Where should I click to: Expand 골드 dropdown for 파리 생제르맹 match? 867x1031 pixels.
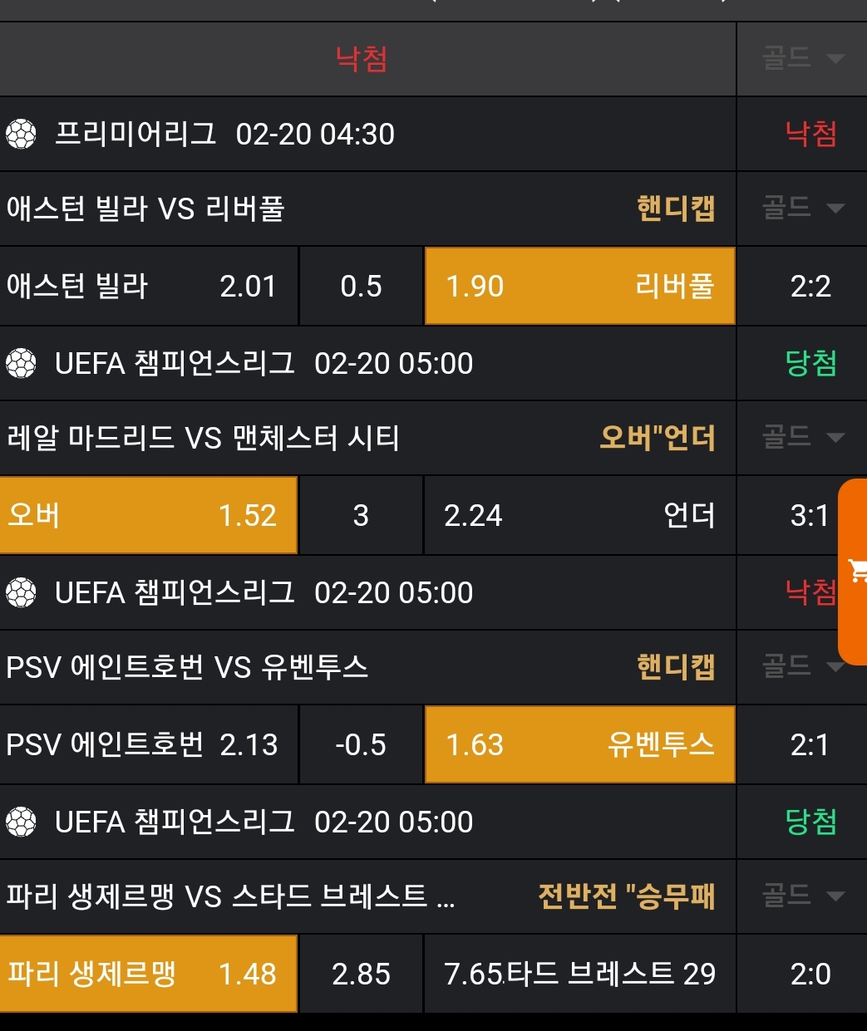[x=802, y=896]
